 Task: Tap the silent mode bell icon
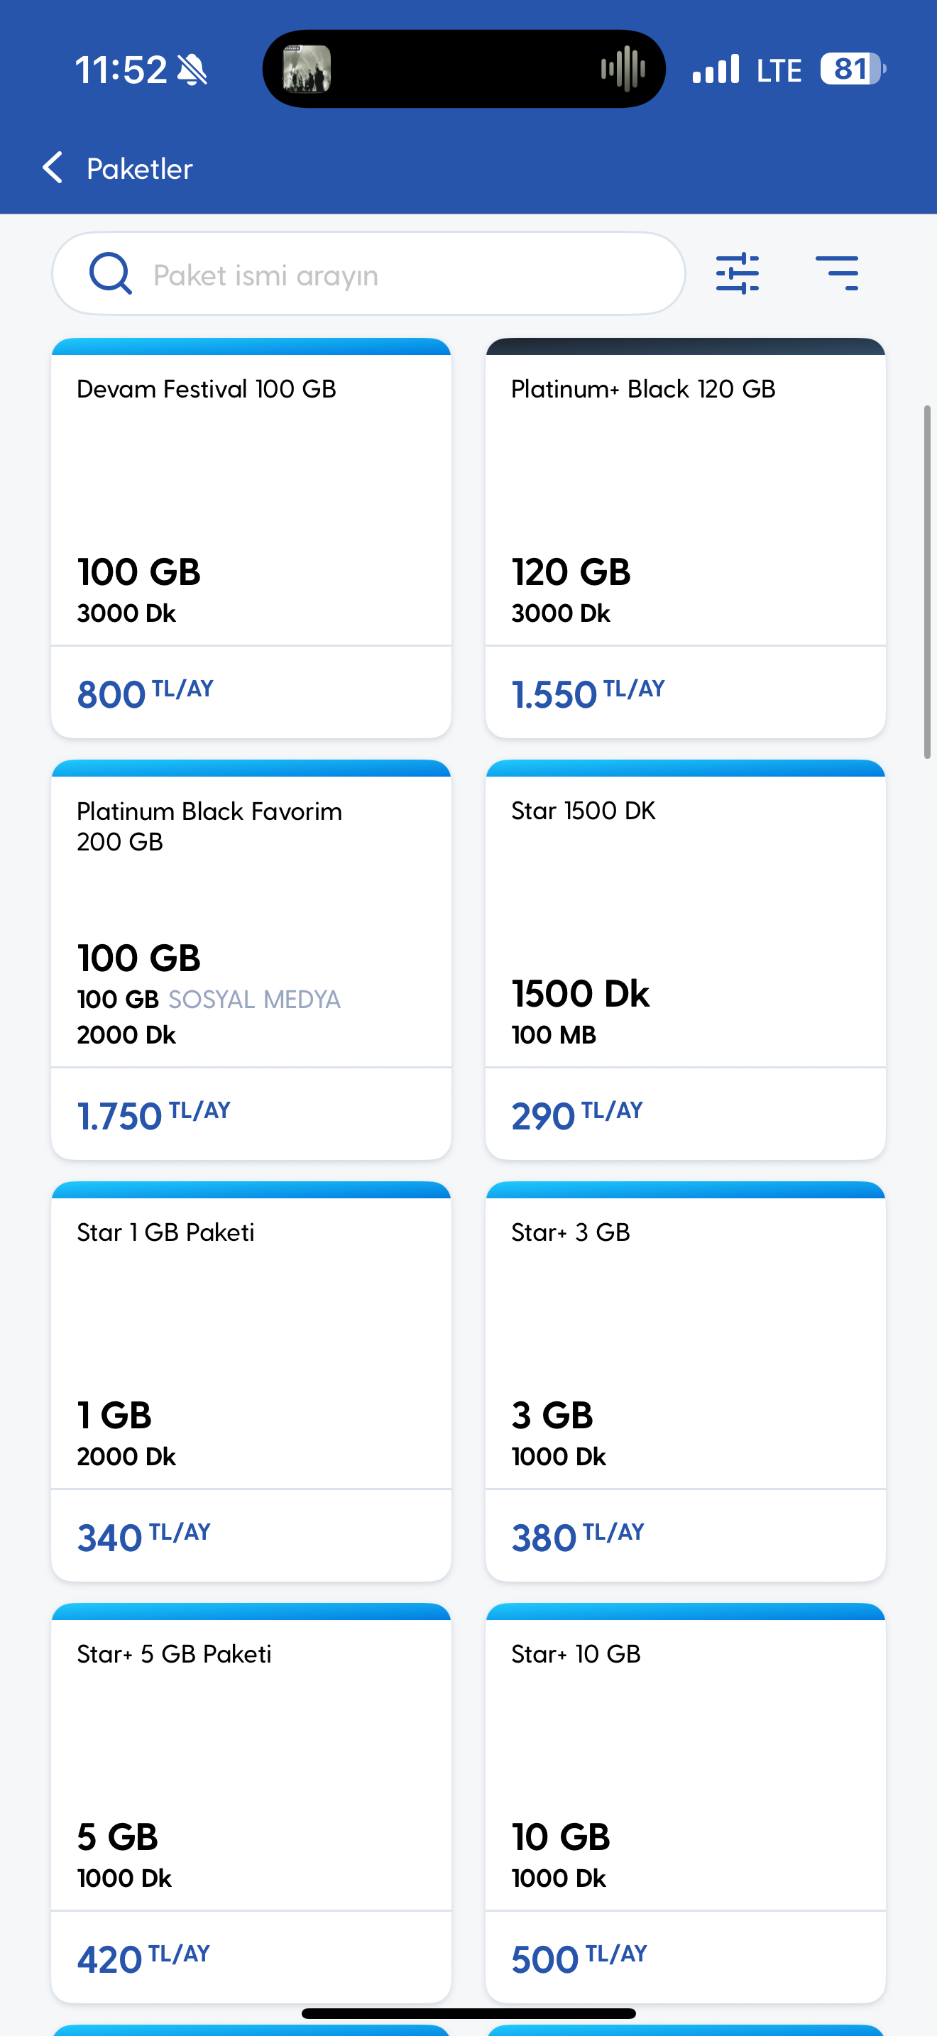(192, 70)
